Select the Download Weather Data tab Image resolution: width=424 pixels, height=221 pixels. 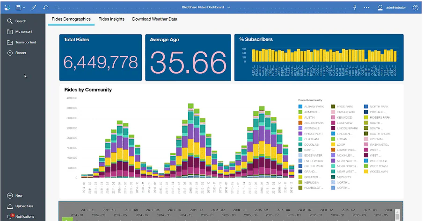[x=154, y=19]
